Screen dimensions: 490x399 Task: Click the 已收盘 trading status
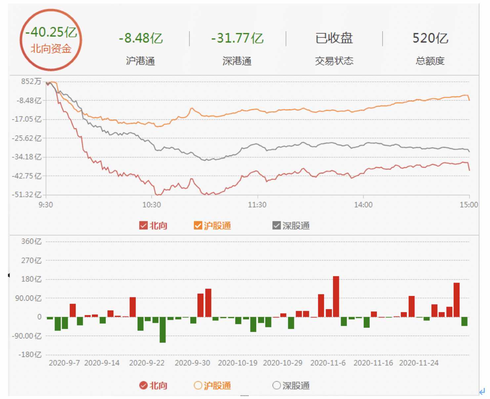(334, 38)
